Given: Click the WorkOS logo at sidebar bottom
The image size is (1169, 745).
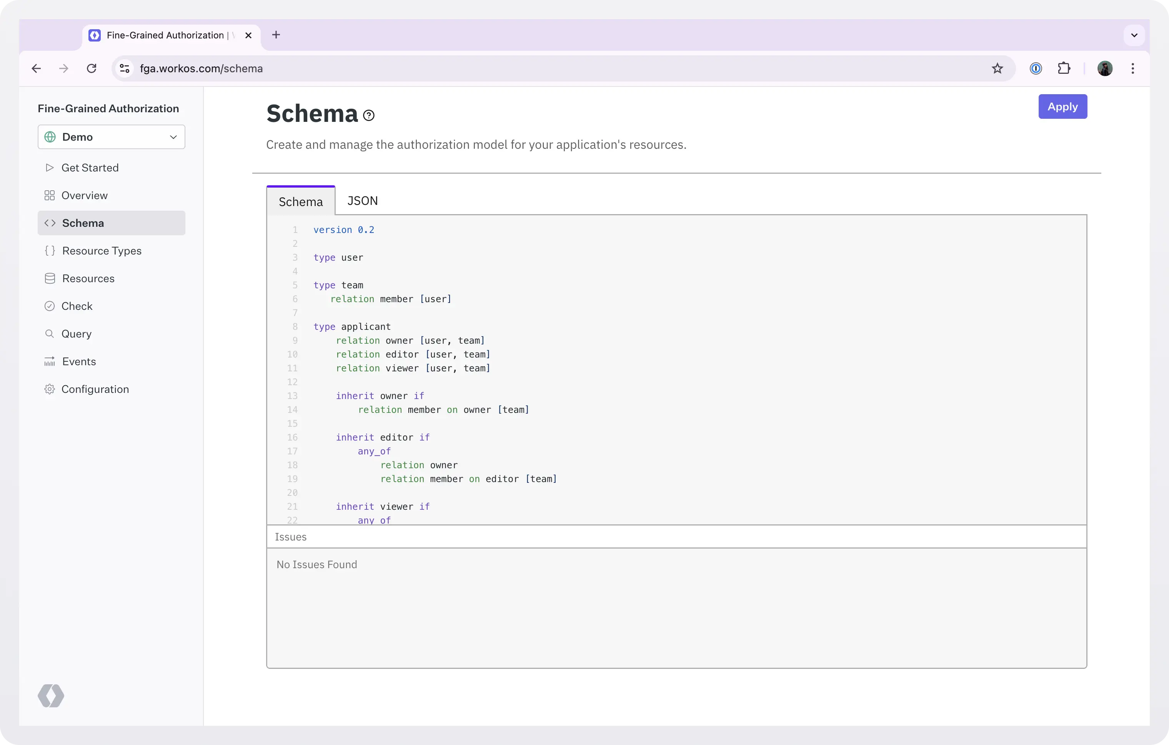Looking at the screenshot, I should click(51, 695).
